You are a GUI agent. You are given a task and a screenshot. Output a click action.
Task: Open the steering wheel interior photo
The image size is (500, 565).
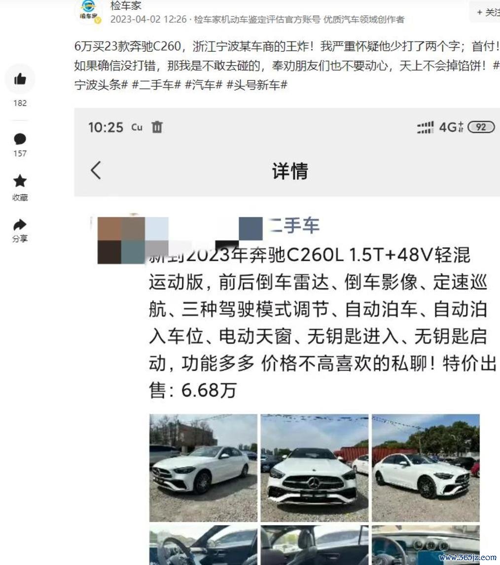point(203,545)
